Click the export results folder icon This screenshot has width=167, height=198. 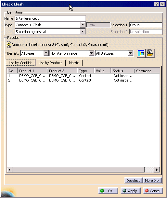coord(150,53)
